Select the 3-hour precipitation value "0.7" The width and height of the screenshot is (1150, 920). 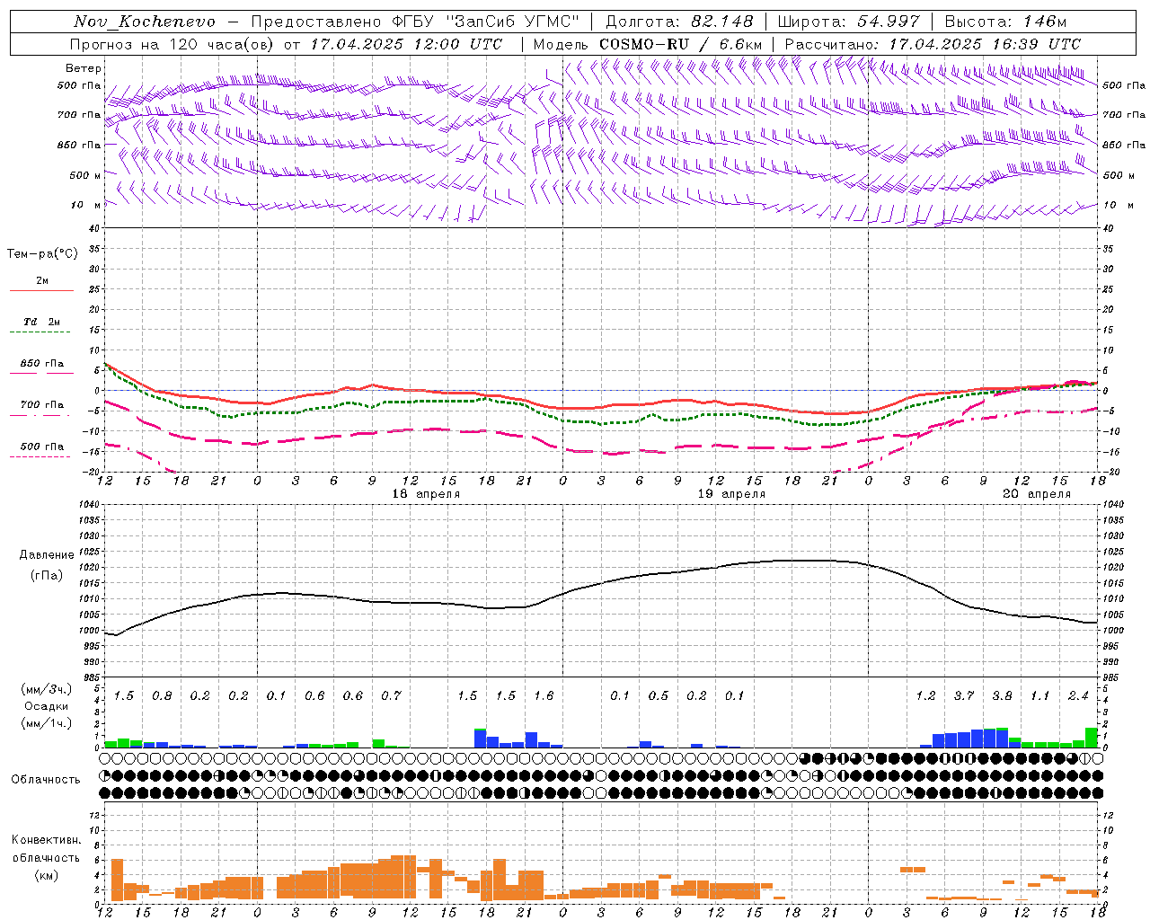391,696
